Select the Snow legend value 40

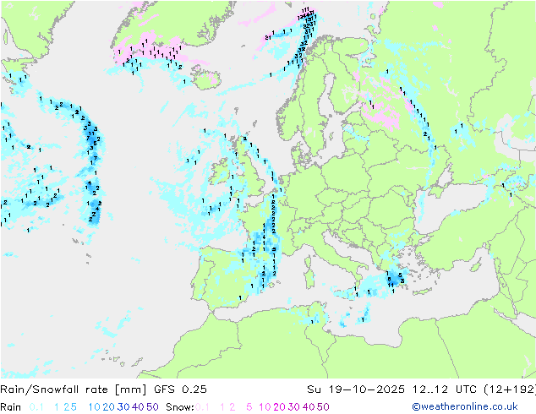coord(309,407)
